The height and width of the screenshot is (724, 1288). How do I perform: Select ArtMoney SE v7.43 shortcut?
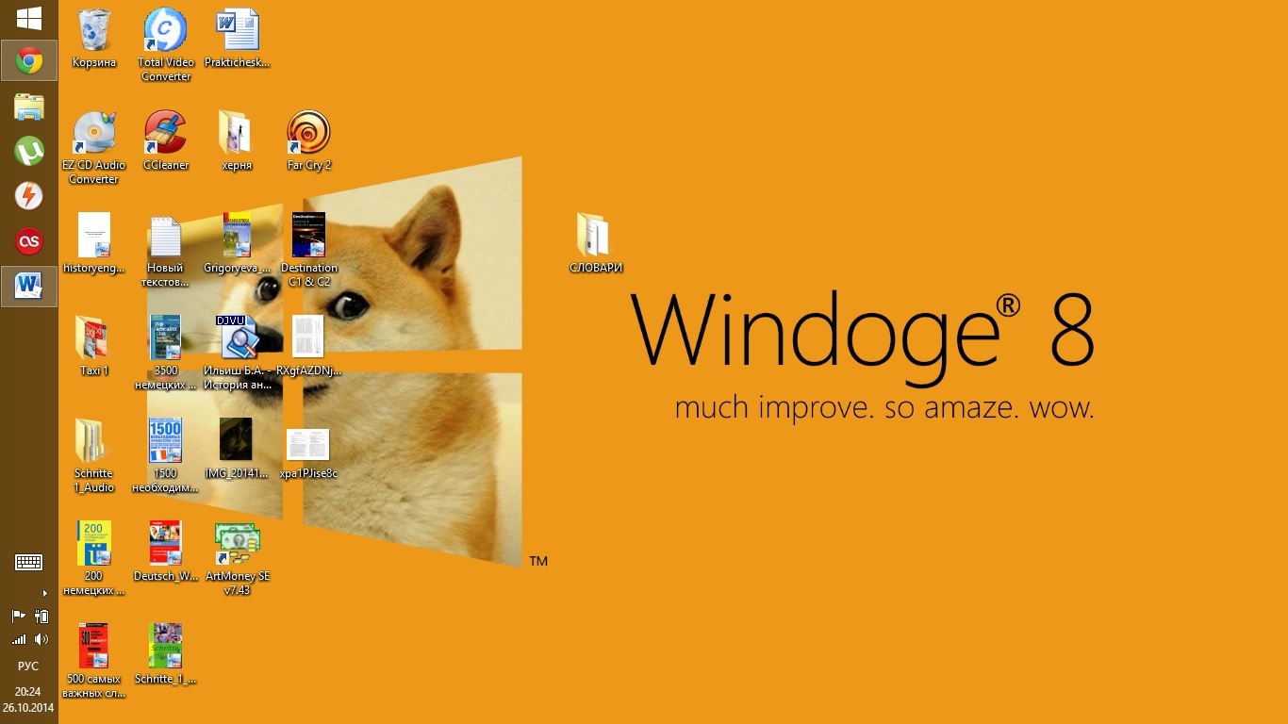click(x=238, y=558)
